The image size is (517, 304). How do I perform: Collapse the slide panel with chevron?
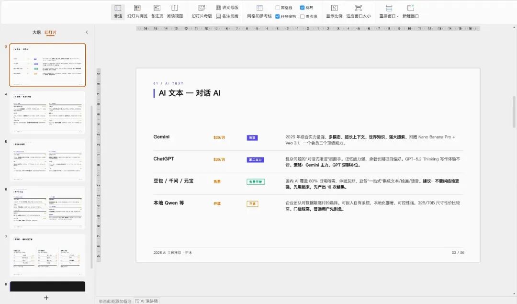coord(87,32)
